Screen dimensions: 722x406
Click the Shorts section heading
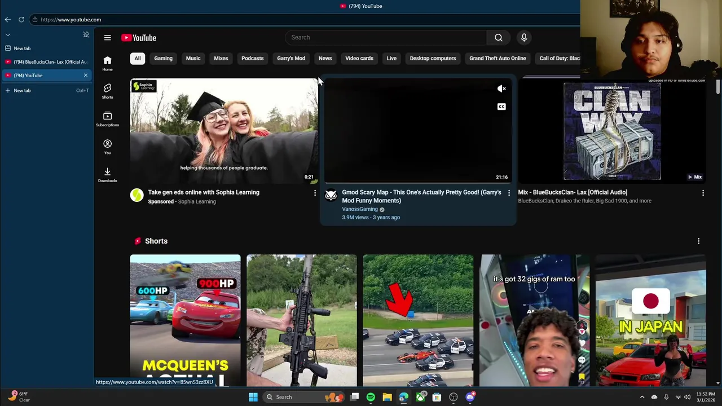156,241
